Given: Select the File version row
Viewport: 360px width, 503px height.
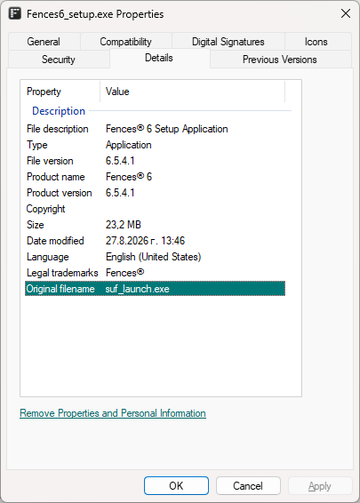Looking at the screenshot, I should click(x=155, y=161).
